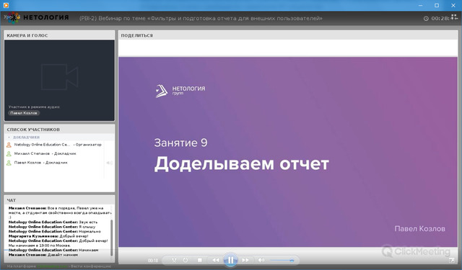Click the orange organizer avatar icon

coord(9,145)
